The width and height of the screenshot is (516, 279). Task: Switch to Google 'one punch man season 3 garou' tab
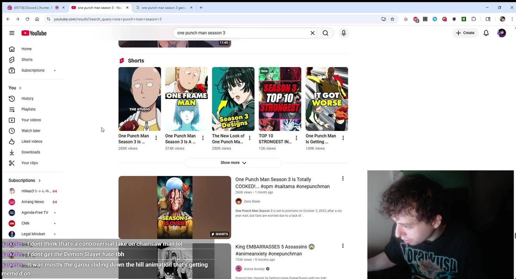(163, 8)
